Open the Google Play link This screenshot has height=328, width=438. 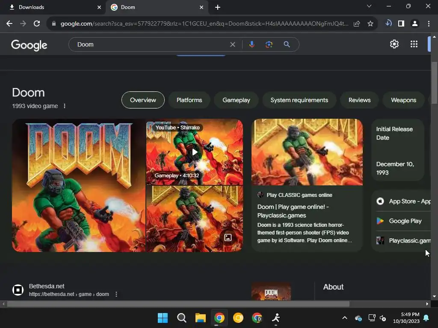[403, 221]
